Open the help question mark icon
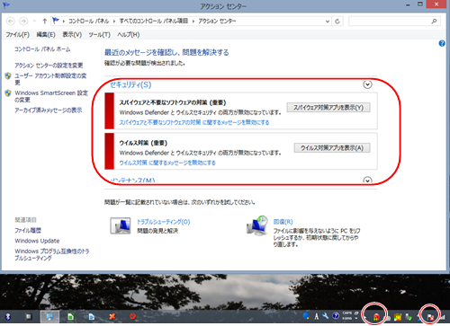The width and height of the screenshot is (450, 326). [x=442, y=44]
